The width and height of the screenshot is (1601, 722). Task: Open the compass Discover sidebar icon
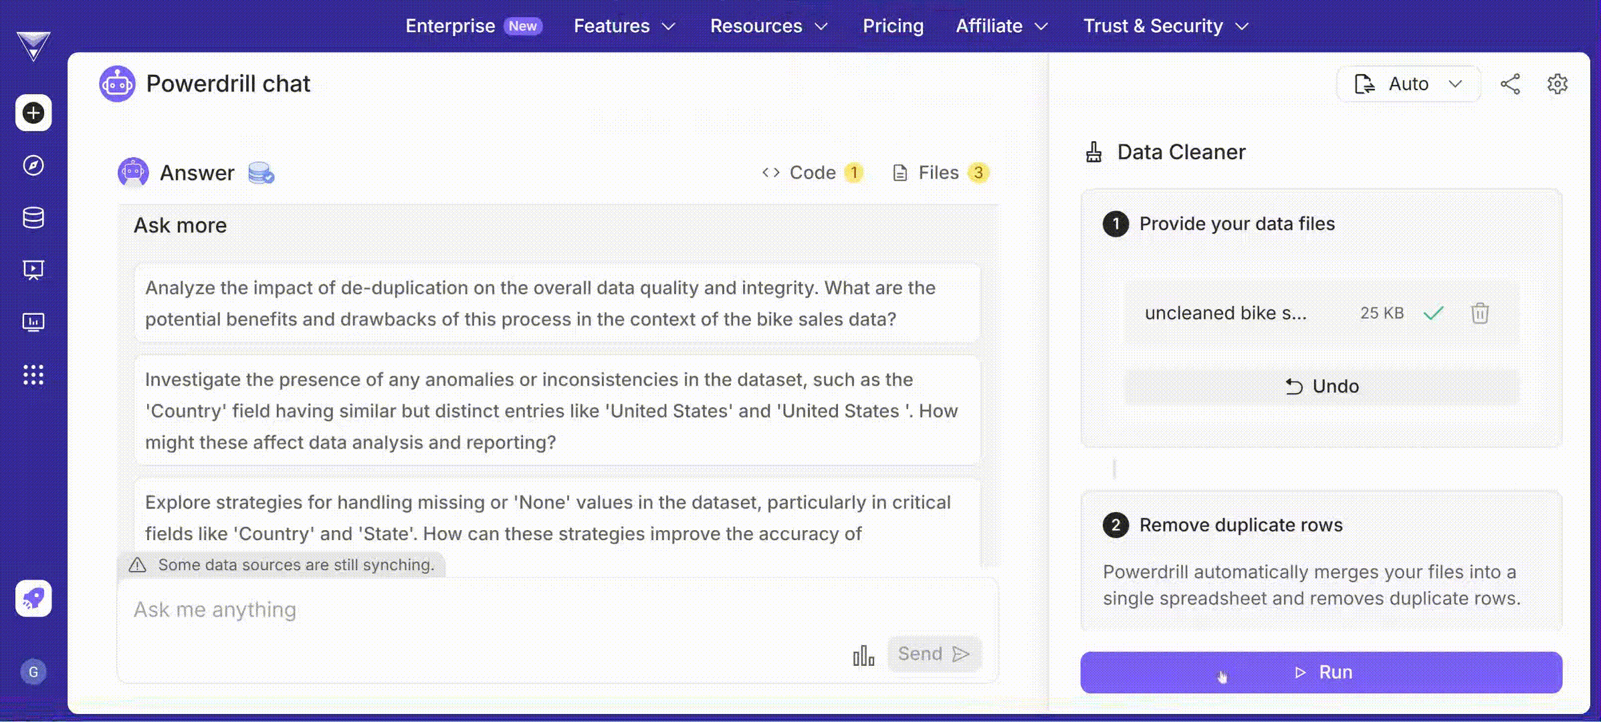pos(33,165)
